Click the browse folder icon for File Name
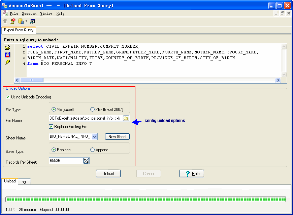The image size is (293, 215). tap(126, 118)
